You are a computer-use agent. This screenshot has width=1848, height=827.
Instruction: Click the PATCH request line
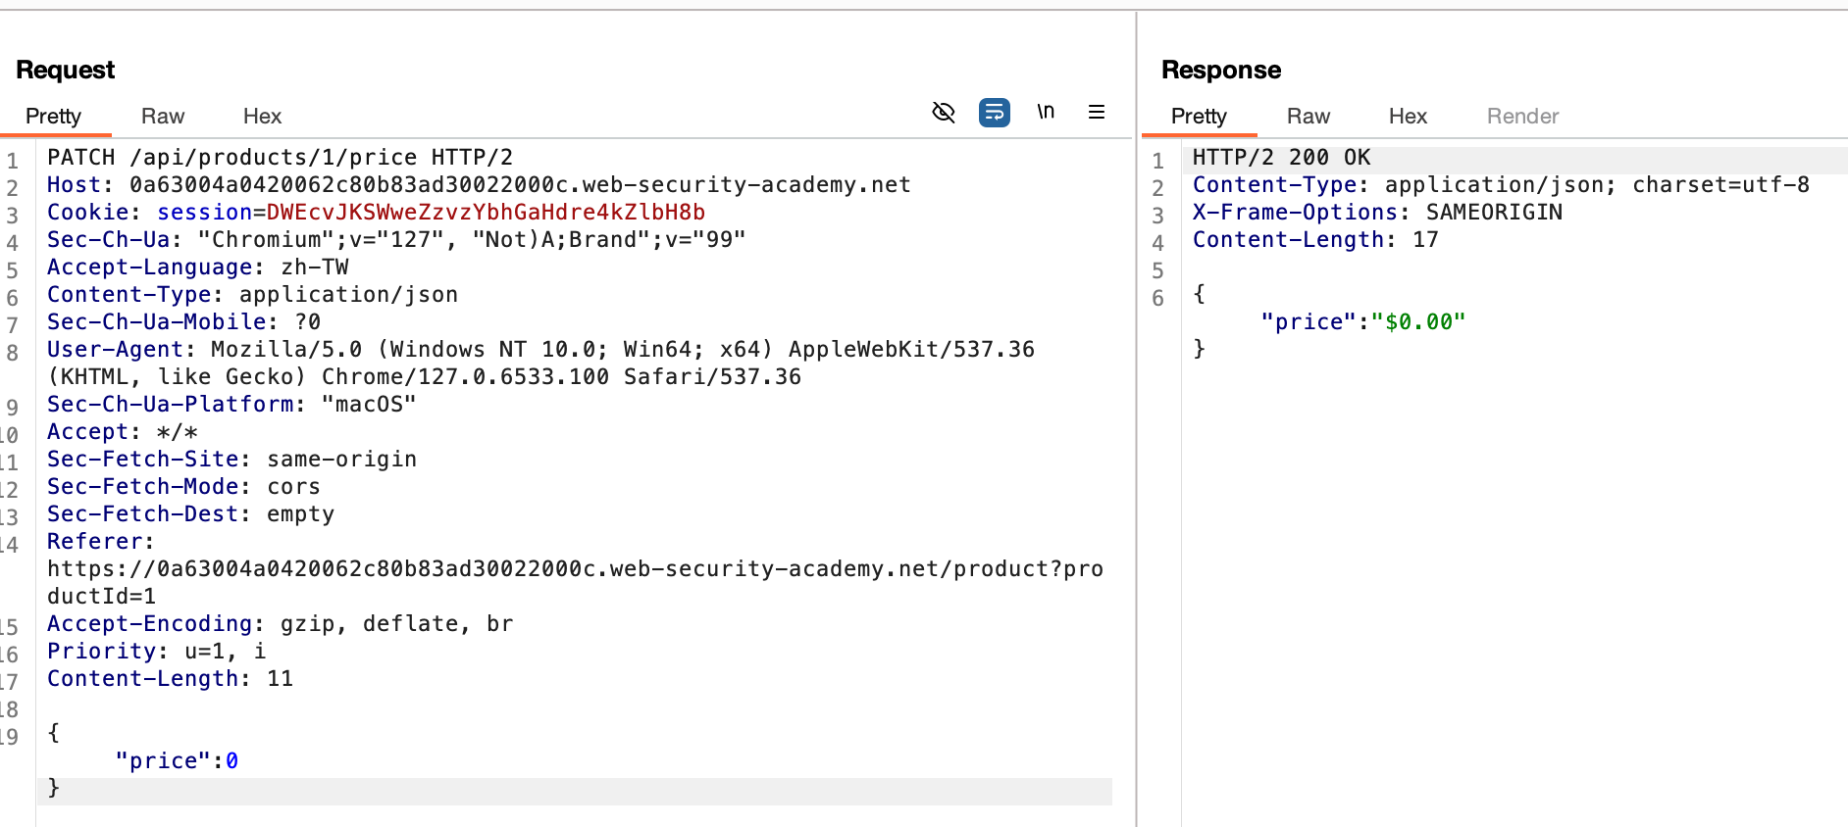click(x=280, y=158)
